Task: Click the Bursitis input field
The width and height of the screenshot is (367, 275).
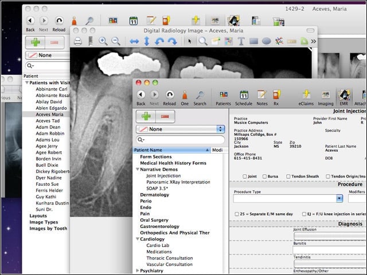Action: 330,250
